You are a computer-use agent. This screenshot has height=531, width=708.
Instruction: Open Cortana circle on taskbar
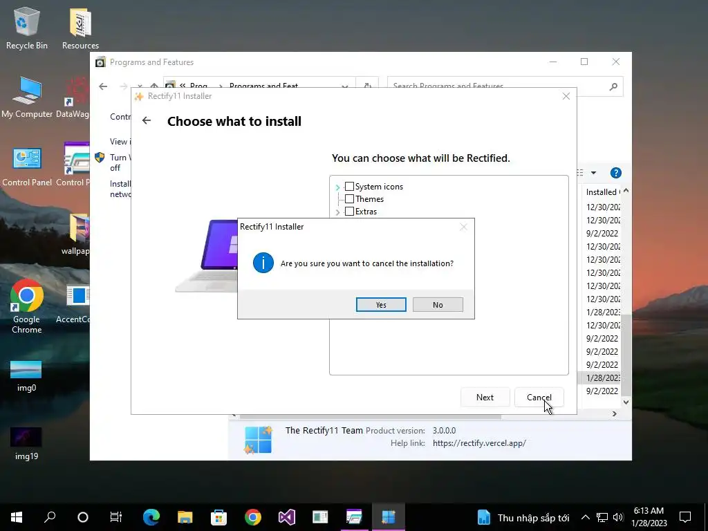pos(83,517)
